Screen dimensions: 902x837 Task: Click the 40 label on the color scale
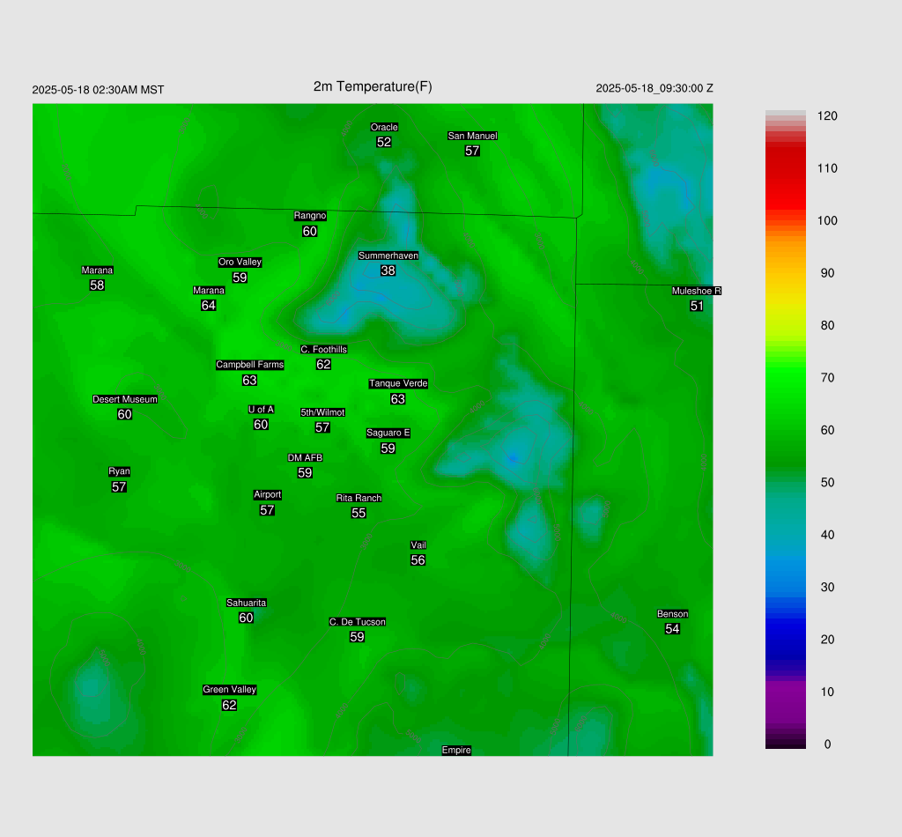[x=827, y=535]
